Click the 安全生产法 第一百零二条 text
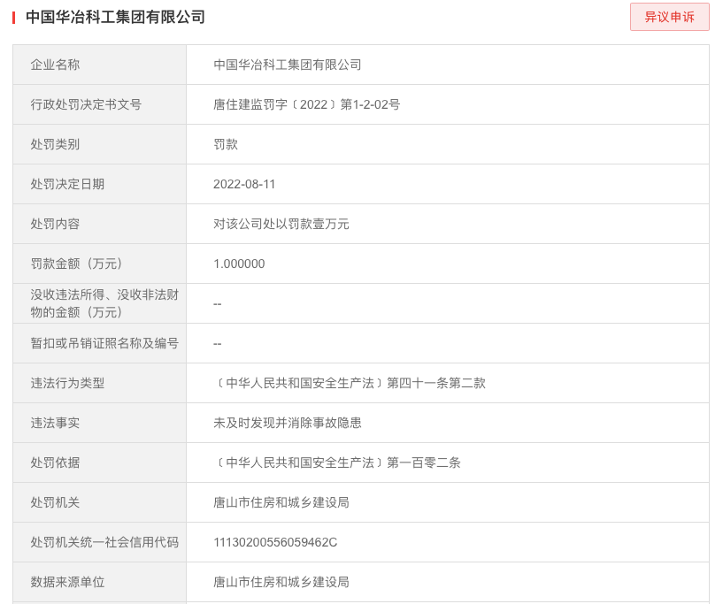The image size is (723, 604). tap(337, 463)
